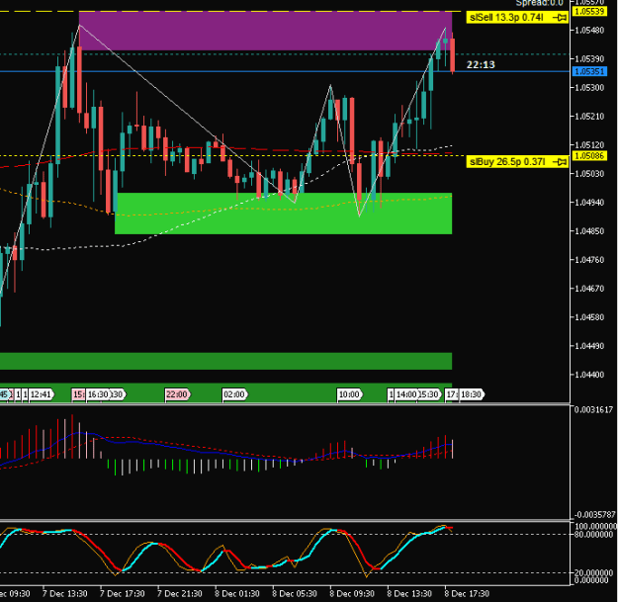Viewport: 618px width, 602px height.
Task: Select the dark green lower zone band
Action: [225, 361]
